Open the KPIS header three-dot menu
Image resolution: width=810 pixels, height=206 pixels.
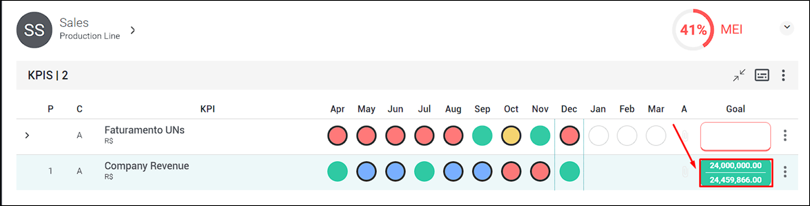(x=783, y=75)
